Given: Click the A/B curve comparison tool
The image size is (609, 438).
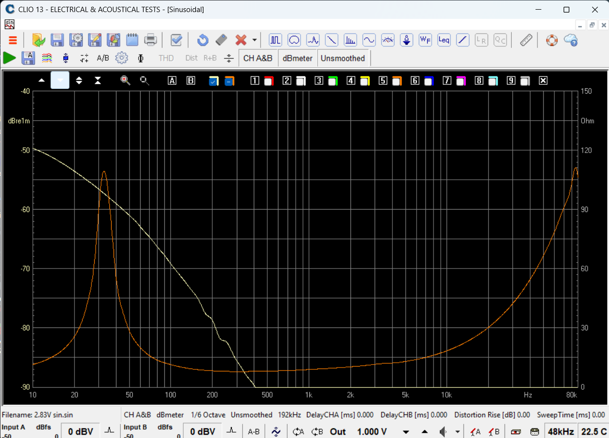Looking at the screenshot, I should [102, 58].
